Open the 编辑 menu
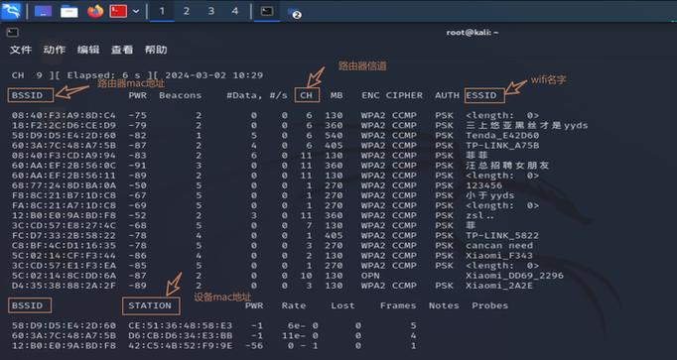Screen dimensions: 677x360 [88, 50]
